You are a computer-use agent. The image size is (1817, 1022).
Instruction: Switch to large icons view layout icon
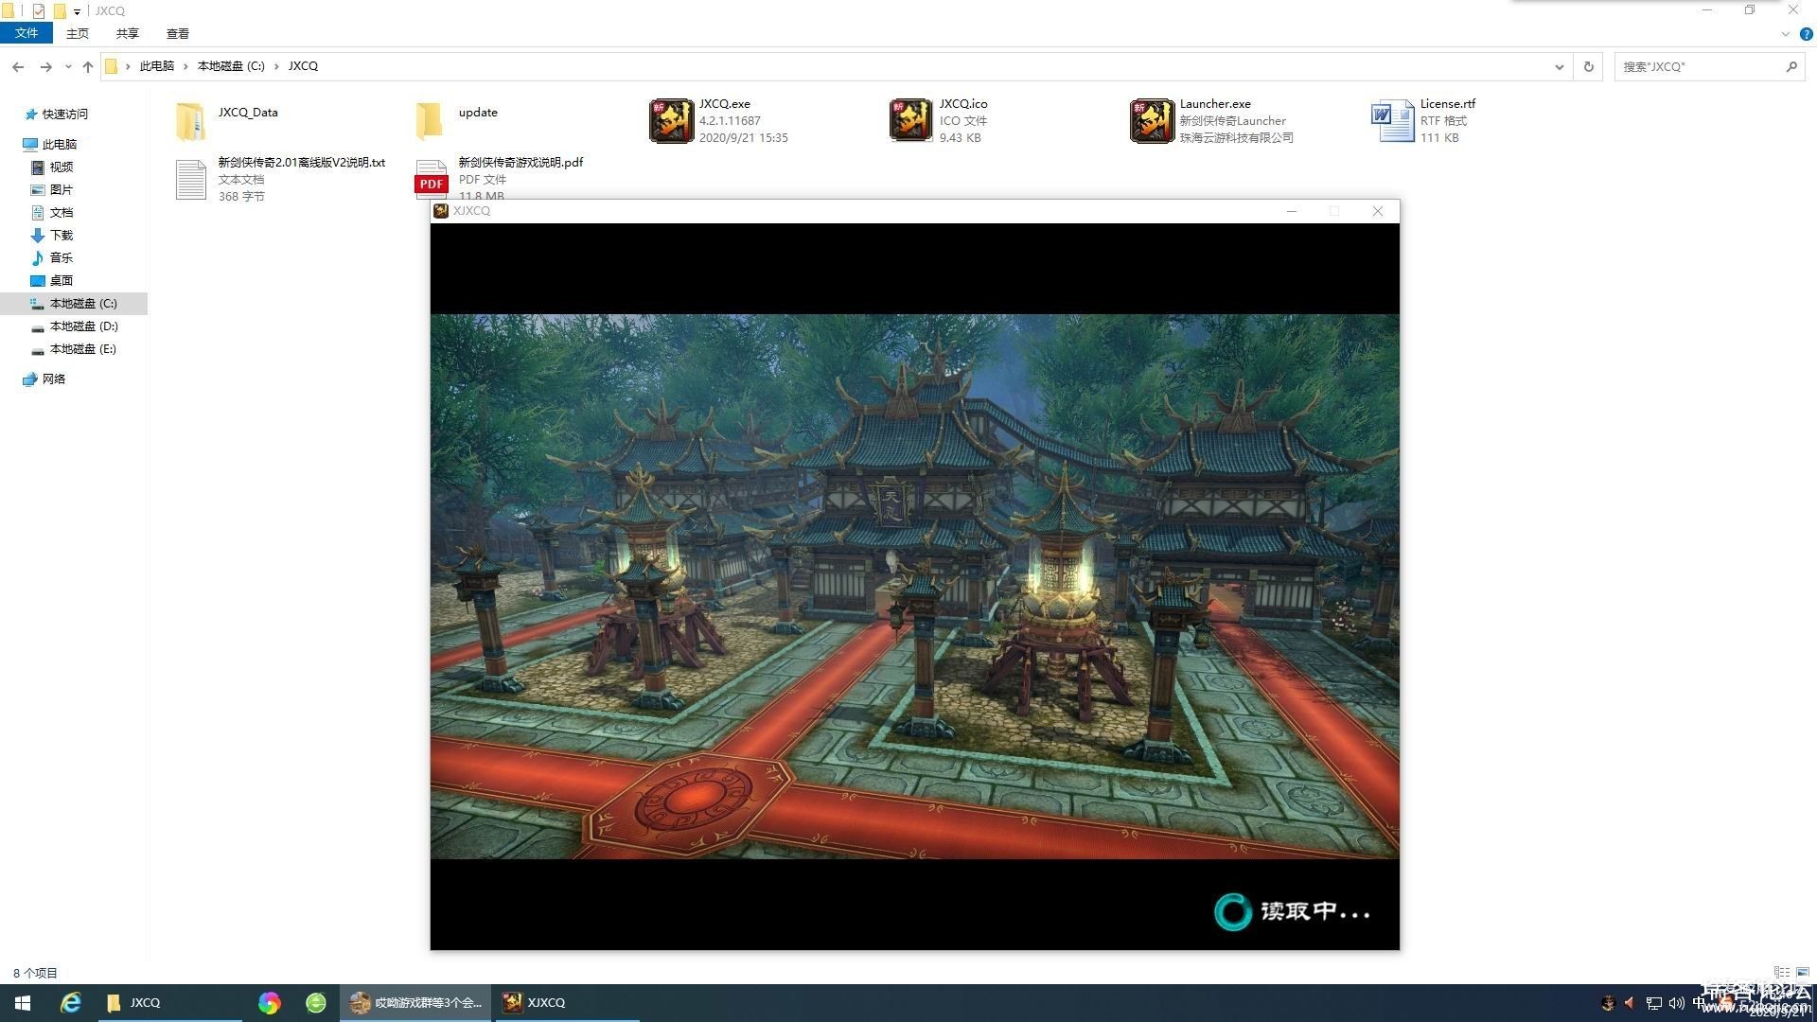[1802, 972]
